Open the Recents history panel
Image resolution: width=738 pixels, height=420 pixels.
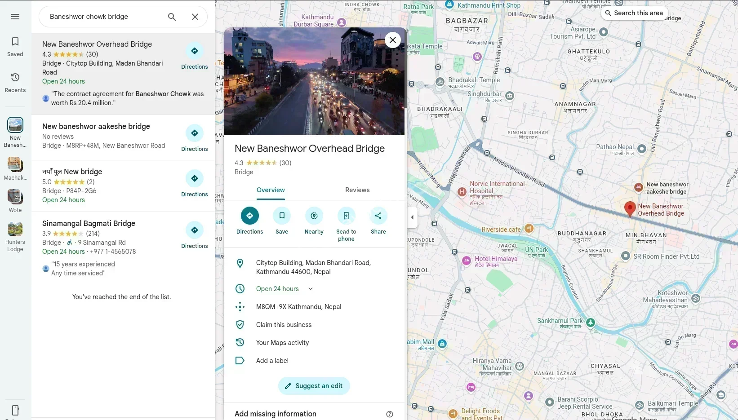15,83
